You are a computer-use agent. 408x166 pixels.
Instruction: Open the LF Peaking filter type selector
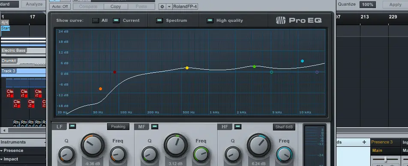(118, 127)
